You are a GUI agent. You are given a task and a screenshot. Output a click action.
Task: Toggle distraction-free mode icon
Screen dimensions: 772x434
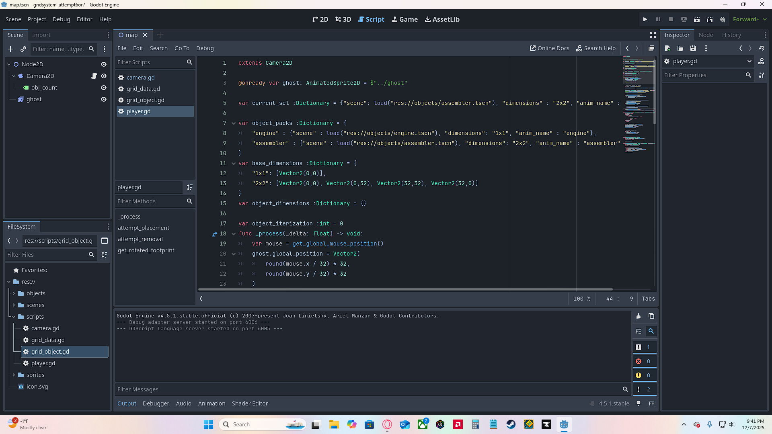[x=653, y=35]
